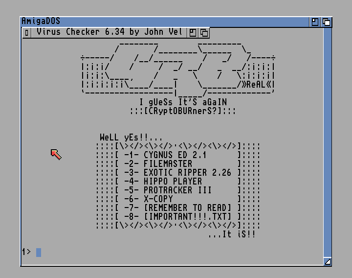Click the "WeLL yEs!!..." text

click(131, 137)
